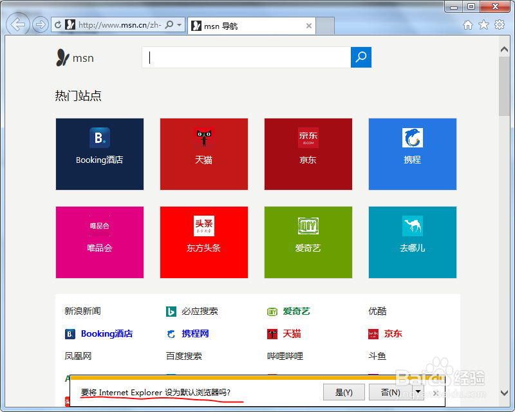Image resolution: width=515 pixels, height=412 pixels.
Task: Open the 去哪儿 teal tile
Action: (413, 242)
